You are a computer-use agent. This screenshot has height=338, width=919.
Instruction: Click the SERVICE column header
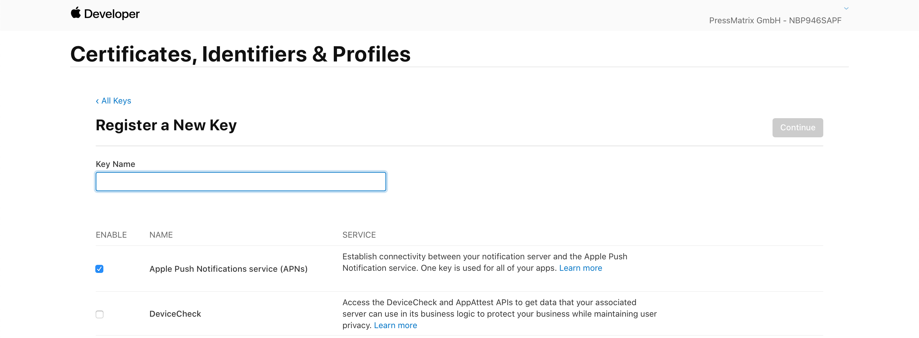[359, 235]
